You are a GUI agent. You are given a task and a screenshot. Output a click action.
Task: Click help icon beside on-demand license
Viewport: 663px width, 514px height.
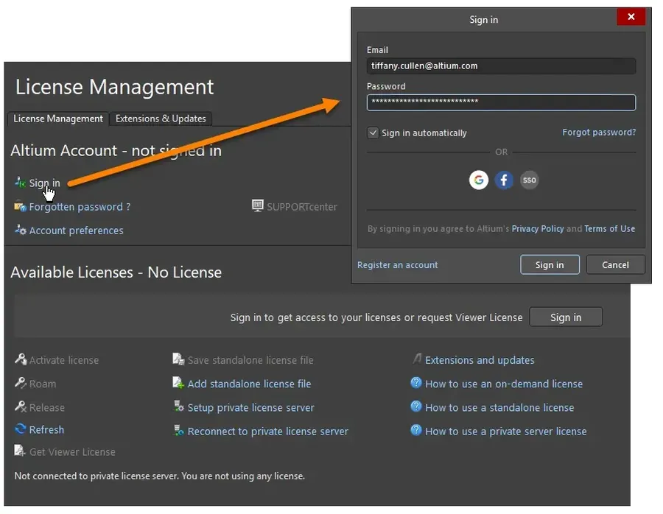pyautogui.click(x=416, y=383)
